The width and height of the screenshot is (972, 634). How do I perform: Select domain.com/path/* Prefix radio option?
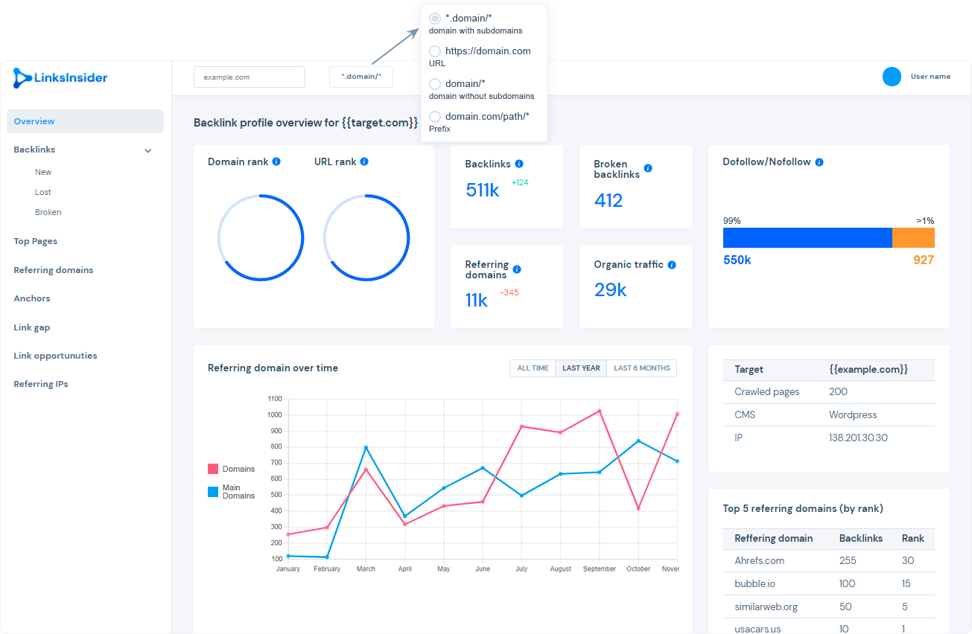[435, 117]
